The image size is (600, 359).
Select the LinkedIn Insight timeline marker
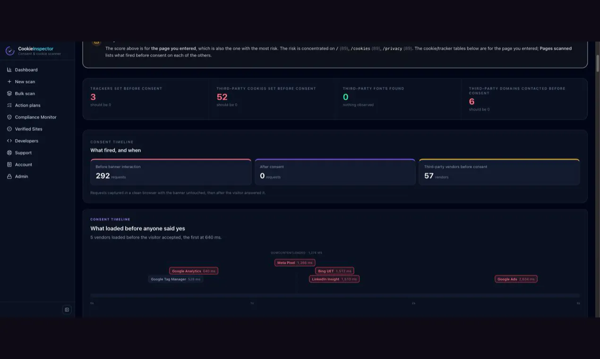[x=334, y=279]
